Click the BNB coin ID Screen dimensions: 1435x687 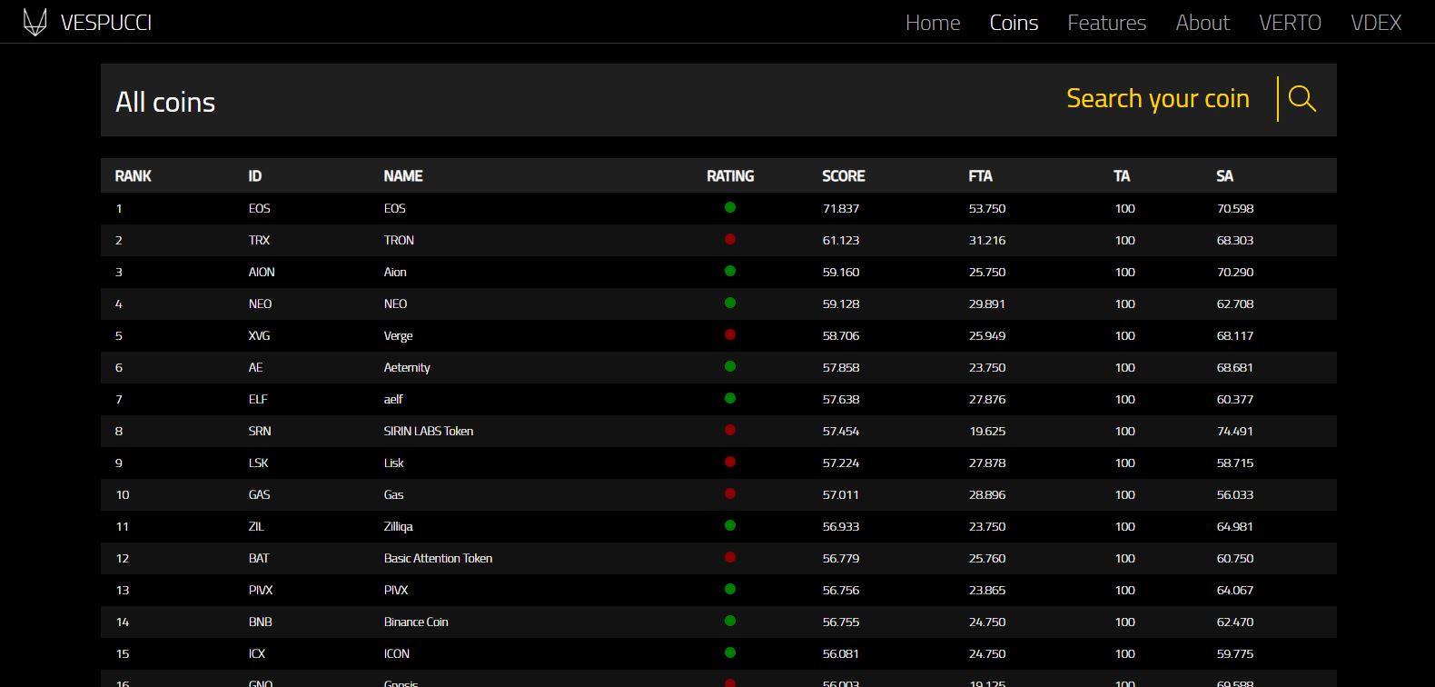click(261, 622)
